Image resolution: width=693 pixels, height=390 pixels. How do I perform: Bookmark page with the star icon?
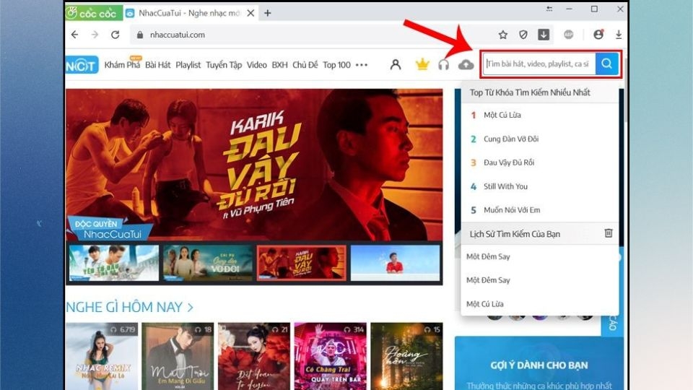tap(503, 35)
